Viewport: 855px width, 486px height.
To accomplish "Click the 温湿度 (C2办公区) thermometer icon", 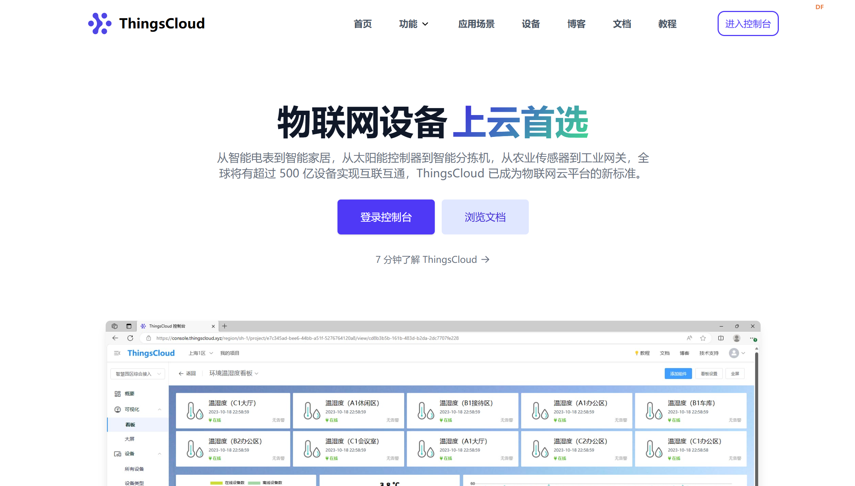I will tap(540, 449).
